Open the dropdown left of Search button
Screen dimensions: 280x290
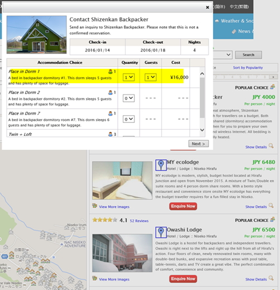click(223, 55)
